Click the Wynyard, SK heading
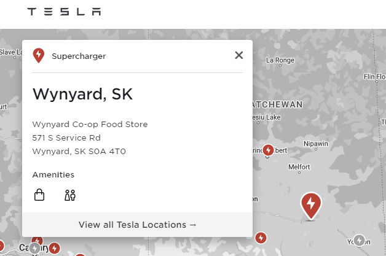The height and width of the screenshot is (256, 386). (82, 94)
